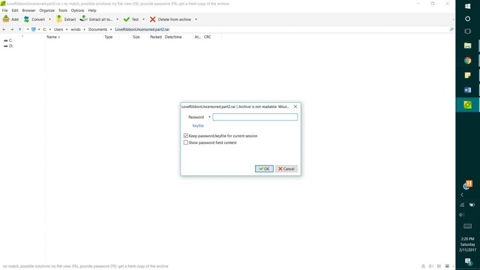Click the Extract toolbar button
This screenshot has height=270, width=480.
tap(66, 19)
